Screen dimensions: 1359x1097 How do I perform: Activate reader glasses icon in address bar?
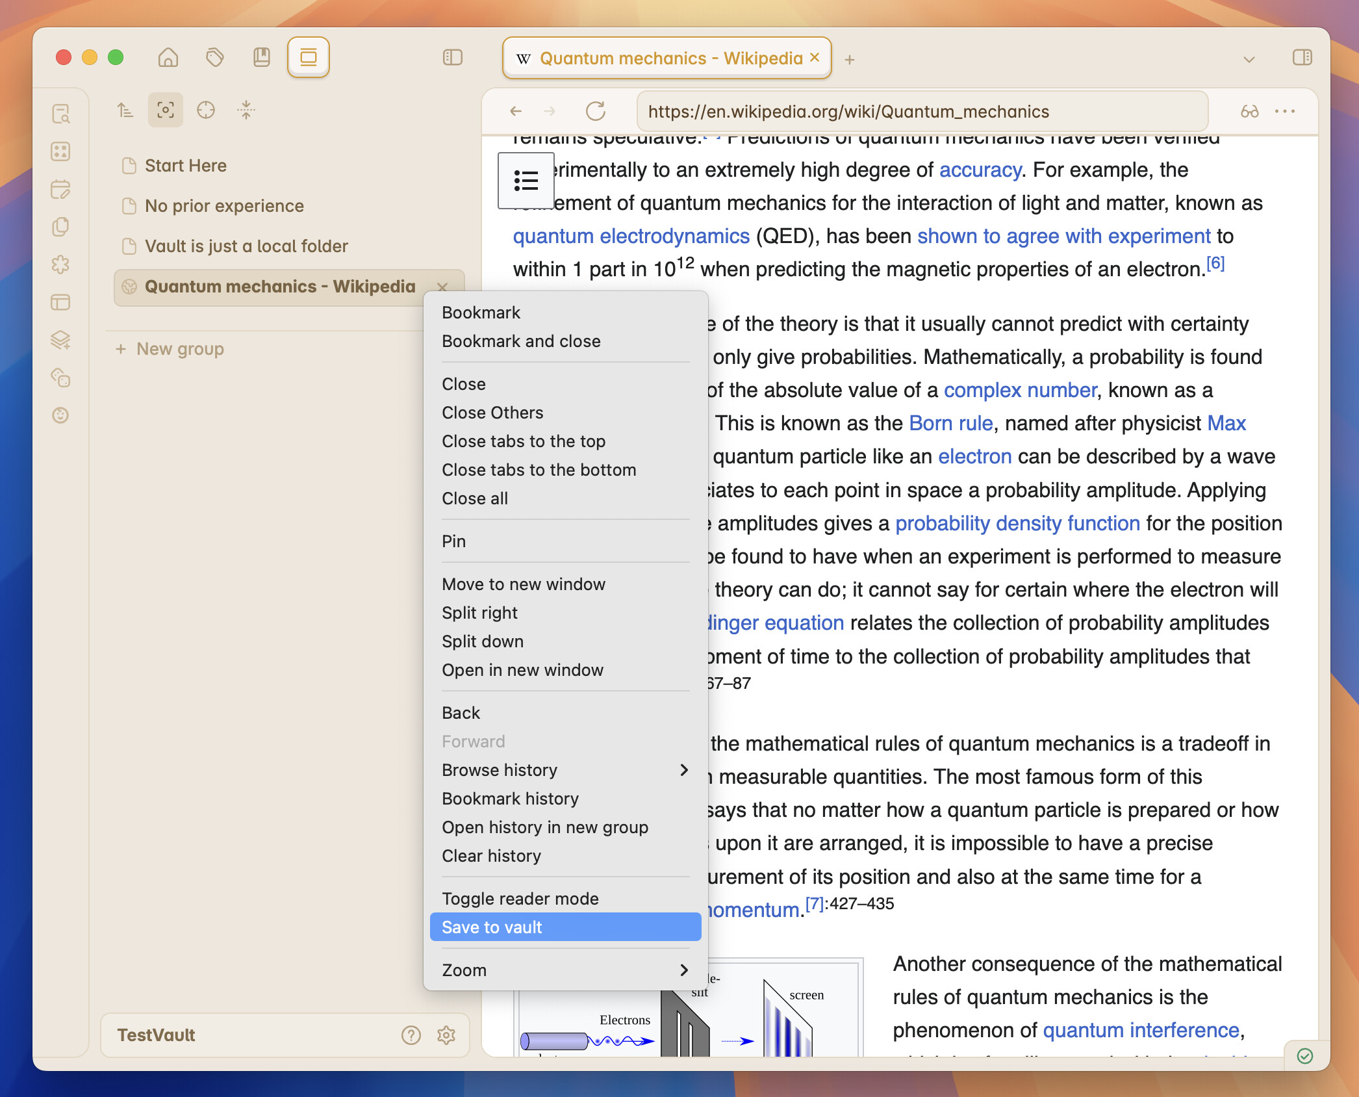1249,111
